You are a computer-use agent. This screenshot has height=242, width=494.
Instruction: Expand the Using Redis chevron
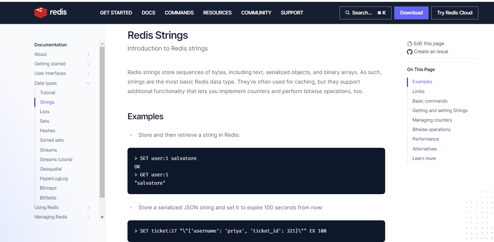pyautogui.click(x=88, y=207)
